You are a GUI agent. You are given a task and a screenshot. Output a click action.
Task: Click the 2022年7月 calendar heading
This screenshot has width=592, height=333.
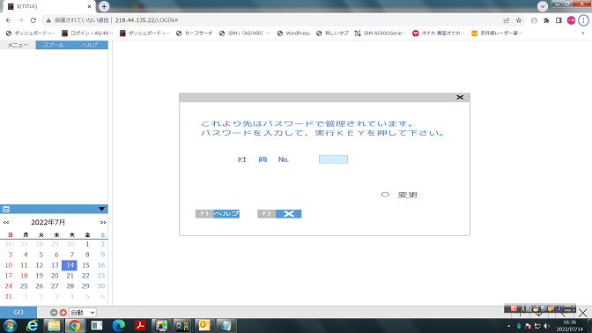click(48, 222)
